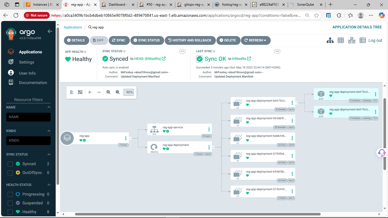Open the Applications sidebar section
Screen dimensions: 388x218
click(30, 52)
